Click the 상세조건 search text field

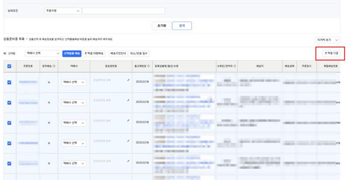124,11
